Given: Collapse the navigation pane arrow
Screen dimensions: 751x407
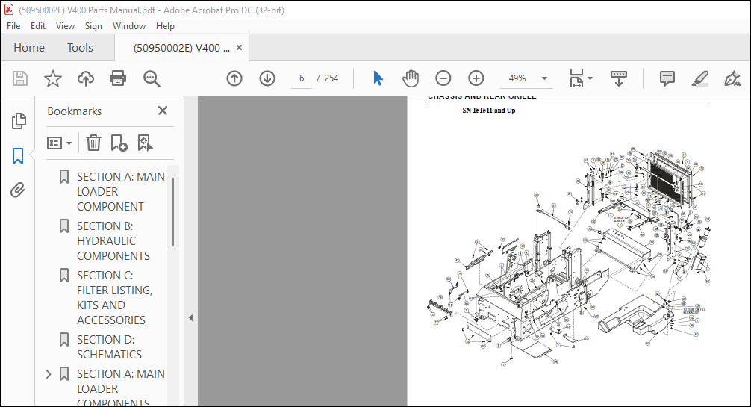Looking at the screenshot, I should coord(191,317).
